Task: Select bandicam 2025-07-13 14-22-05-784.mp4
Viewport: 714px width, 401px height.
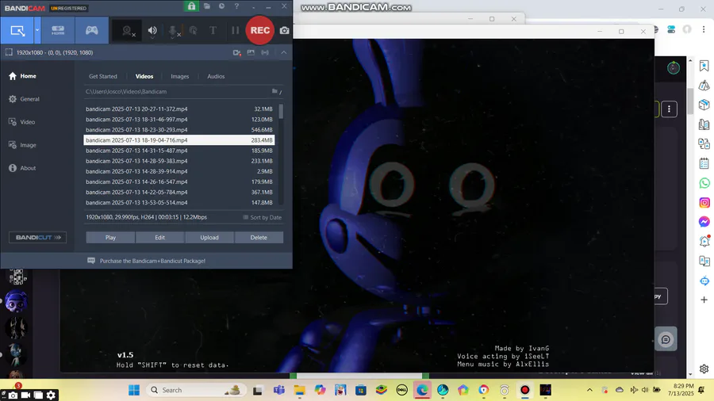Action: click(179, 193)
